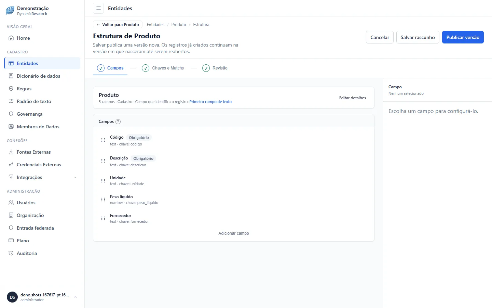Expand the Integrações submenu arrow

point(75,177)
